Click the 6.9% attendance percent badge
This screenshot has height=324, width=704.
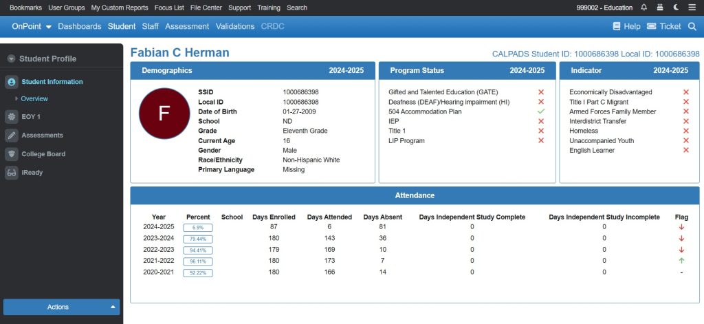[x=198, y=228]
